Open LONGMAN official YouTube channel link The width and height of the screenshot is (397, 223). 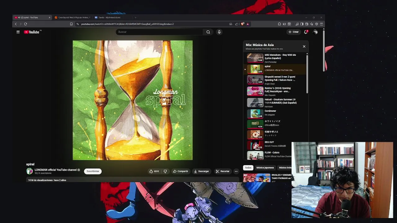(56, 170)
